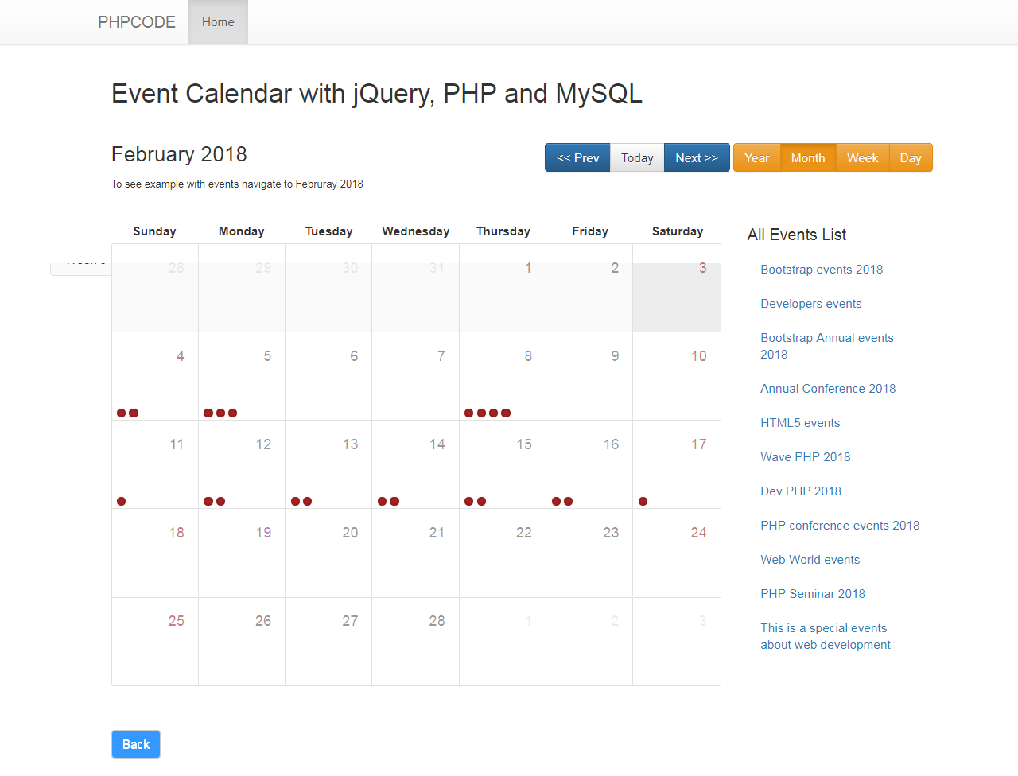Open special events about web development link
Viewport: 1018px width, 776px height.
pyautogui.click(x=826, y=636)
